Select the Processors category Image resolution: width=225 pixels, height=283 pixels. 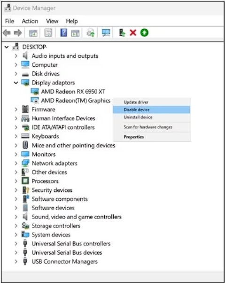coord(45,181)
